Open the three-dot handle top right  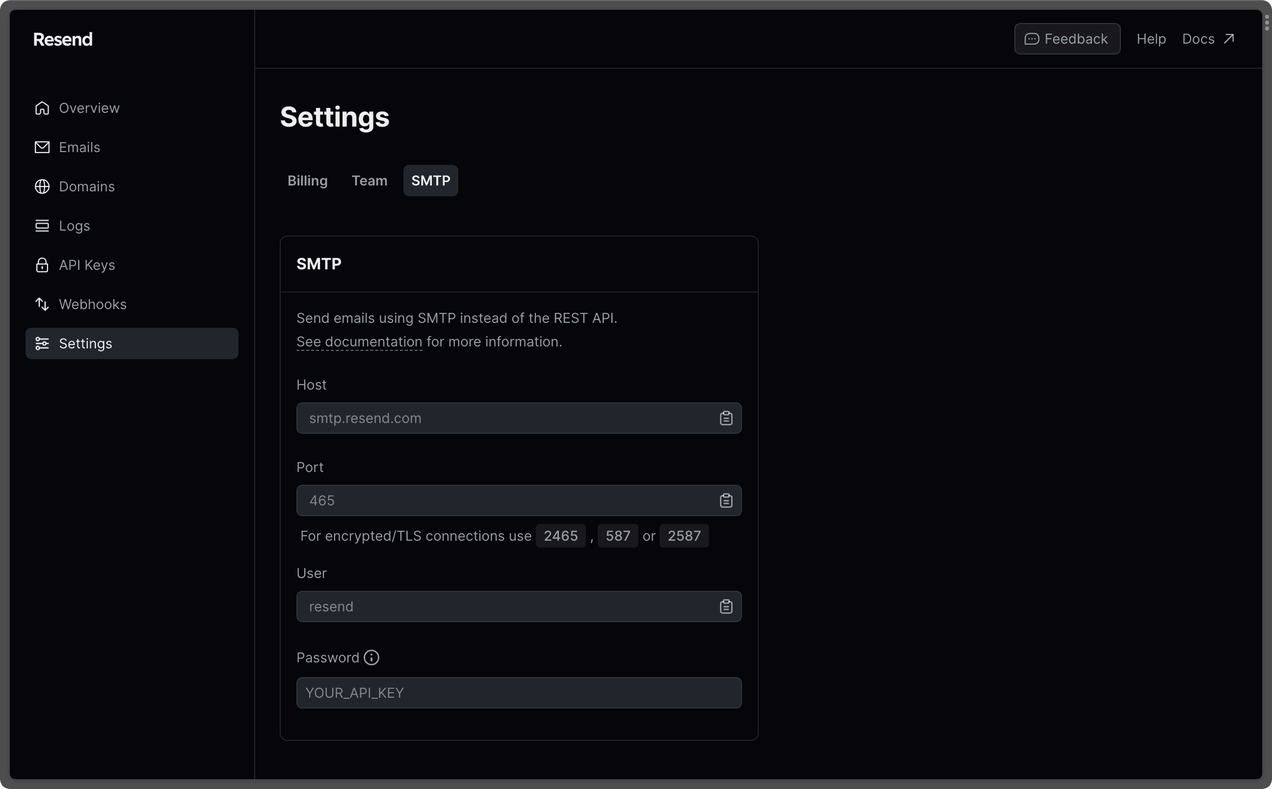tap(1267, 23)
